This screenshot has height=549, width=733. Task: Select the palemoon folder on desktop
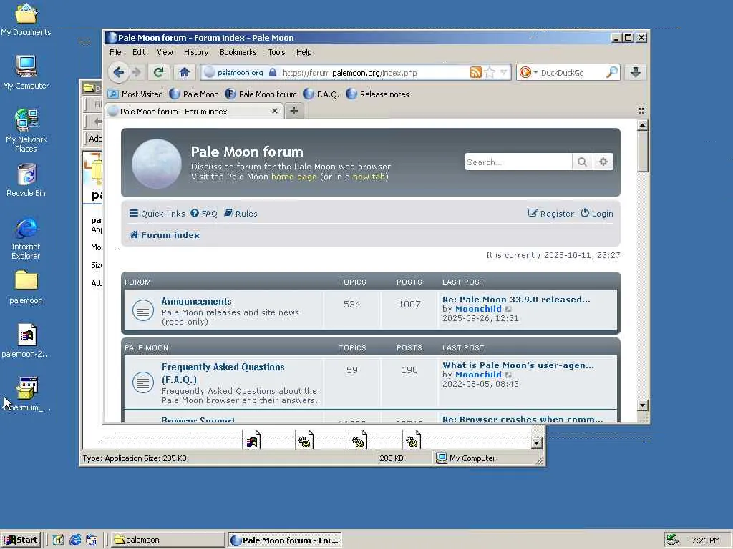pyautogui.click(x=26, y=287)
